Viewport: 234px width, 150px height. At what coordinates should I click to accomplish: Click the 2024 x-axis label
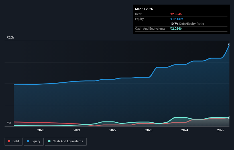[x=185, y=130]
